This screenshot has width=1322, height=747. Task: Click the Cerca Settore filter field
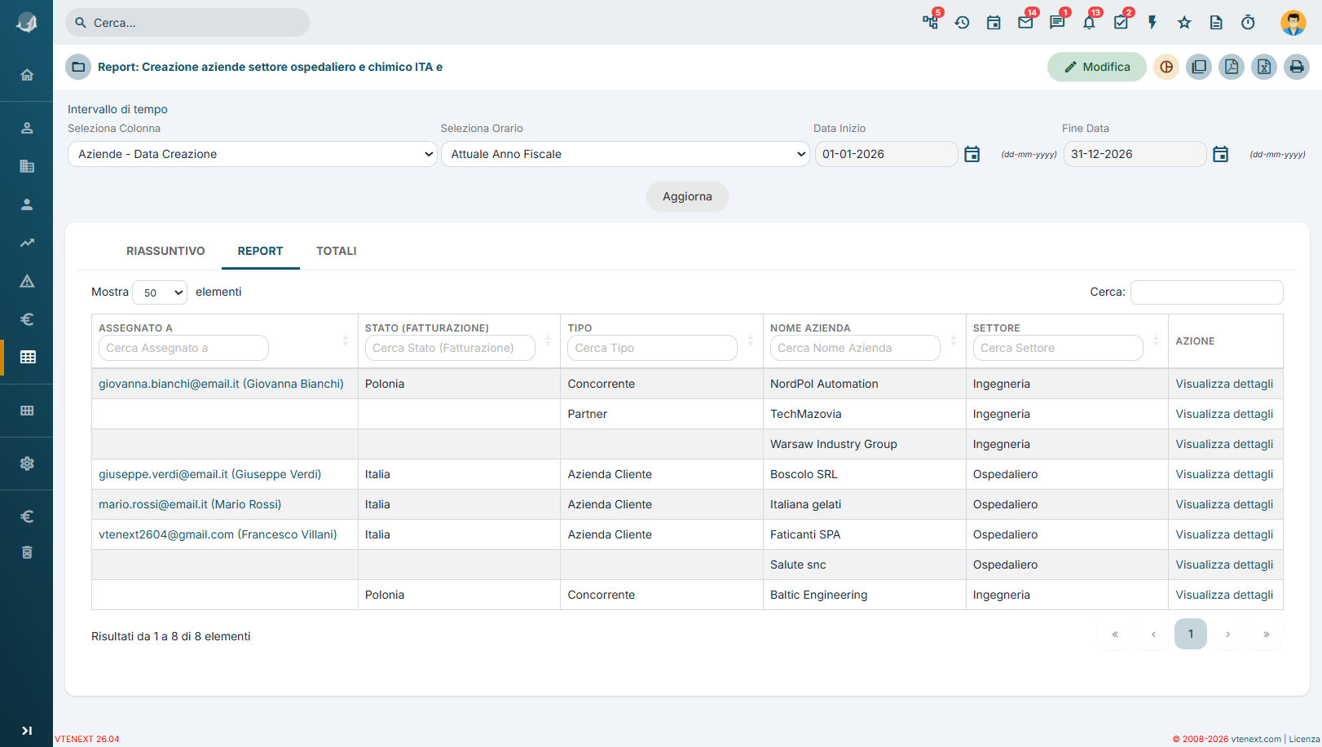click(x=1058, y=348)
